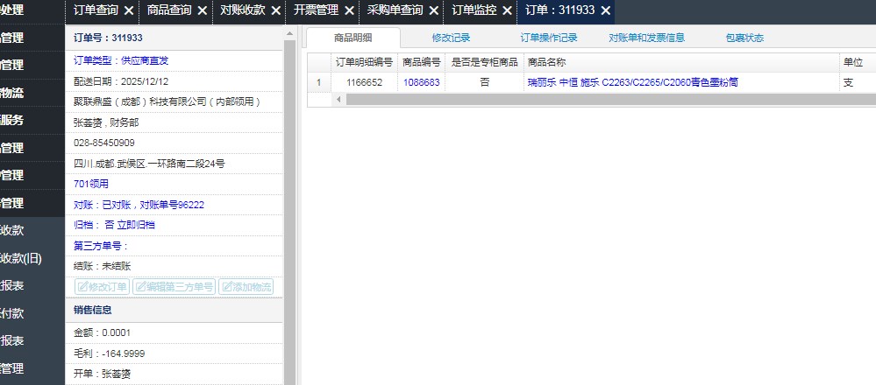Open the 订单操作记录 tab

(x=549, y=38)
